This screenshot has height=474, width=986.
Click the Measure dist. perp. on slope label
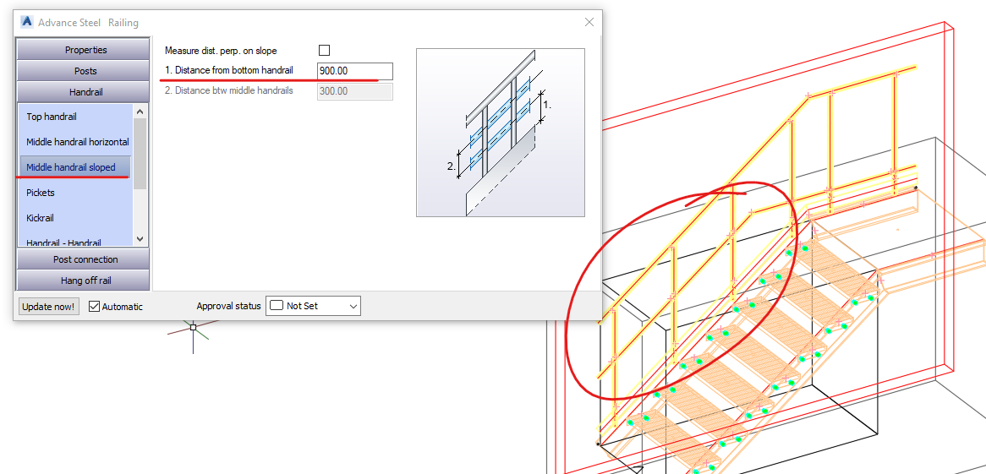click(x=221, y=51)
